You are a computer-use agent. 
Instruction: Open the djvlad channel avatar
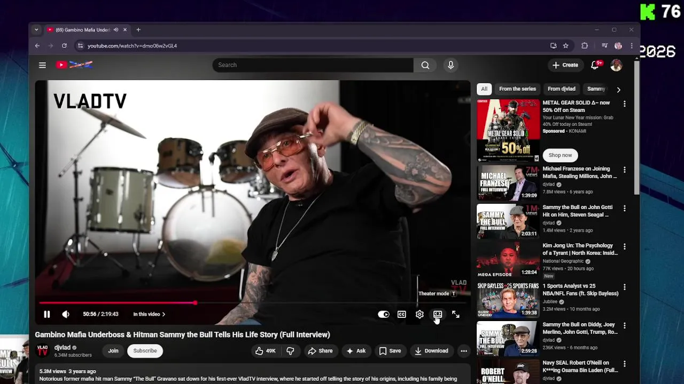(x=43, y=350)
